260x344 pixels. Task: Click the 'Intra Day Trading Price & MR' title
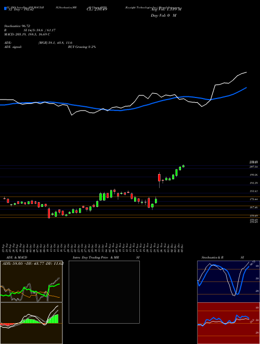point(96,257)
